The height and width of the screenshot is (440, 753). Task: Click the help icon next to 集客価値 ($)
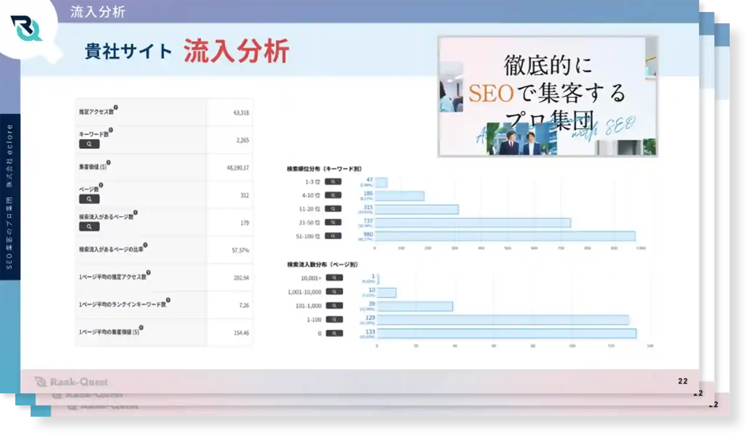pos(108,163)
